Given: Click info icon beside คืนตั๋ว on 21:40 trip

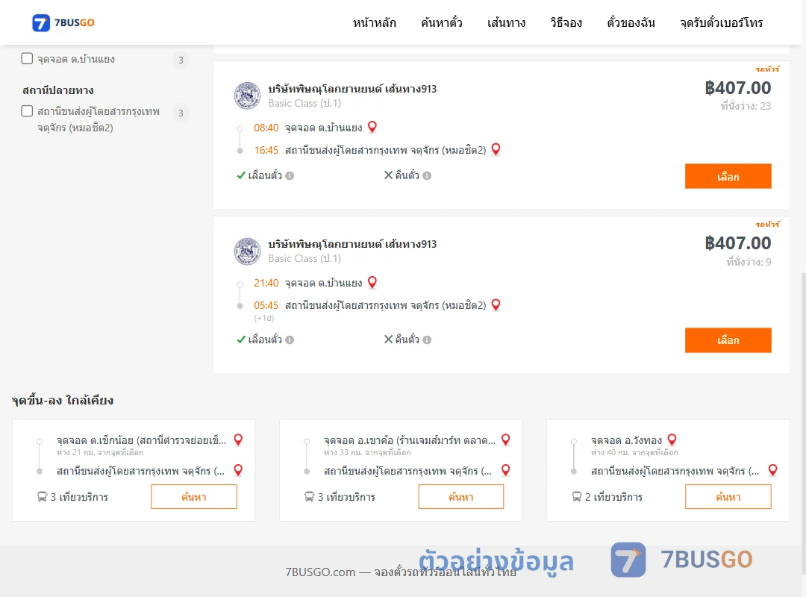Looking at the screenshot, I should click(427, 340).
